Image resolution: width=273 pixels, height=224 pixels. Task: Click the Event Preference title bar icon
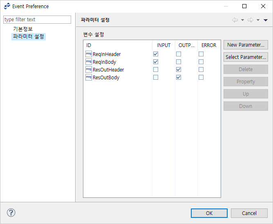(7, 6)
